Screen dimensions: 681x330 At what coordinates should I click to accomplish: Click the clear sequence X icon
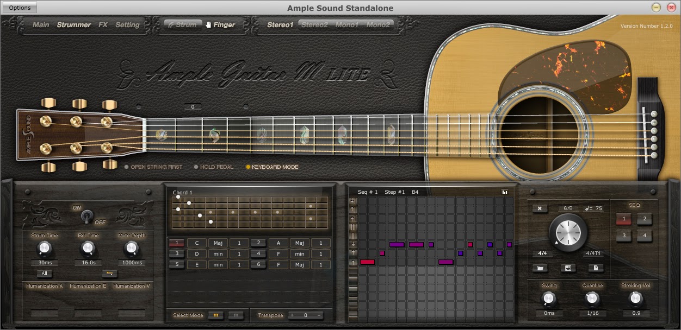tap(540, 208)
